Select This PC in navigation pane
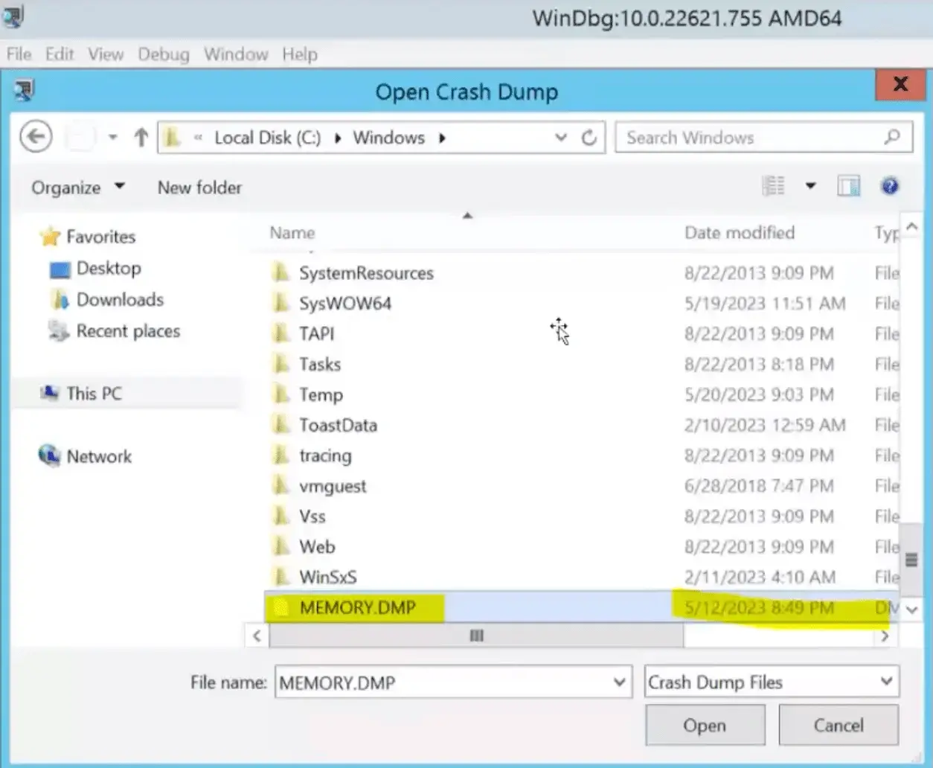The width and height of the screenshot is (933, 768). [94, 394]
